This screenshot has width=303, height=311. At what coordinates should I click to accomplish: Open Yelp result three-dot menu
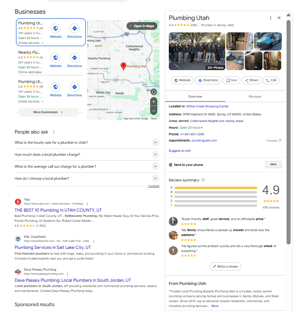pos(87,204)
